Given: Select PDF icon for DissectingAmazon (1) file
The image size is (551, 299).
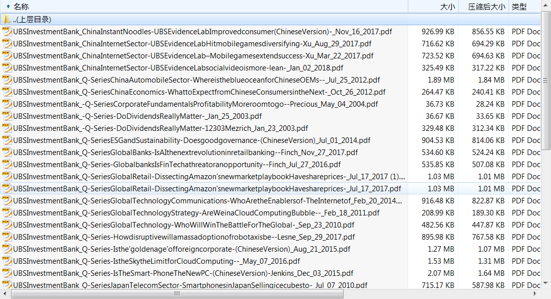Looking at the screenshot, I should pos(7,177).
